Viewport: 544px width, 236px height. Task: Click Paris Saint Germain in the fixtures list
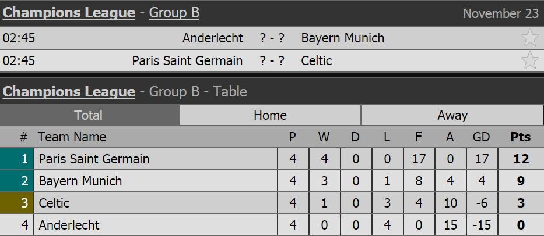[x=187, y=60]
